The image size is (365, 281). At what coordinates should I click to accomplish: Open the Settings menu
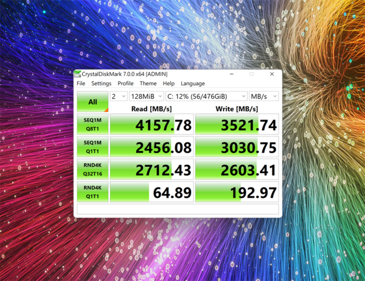click(101, 83)
